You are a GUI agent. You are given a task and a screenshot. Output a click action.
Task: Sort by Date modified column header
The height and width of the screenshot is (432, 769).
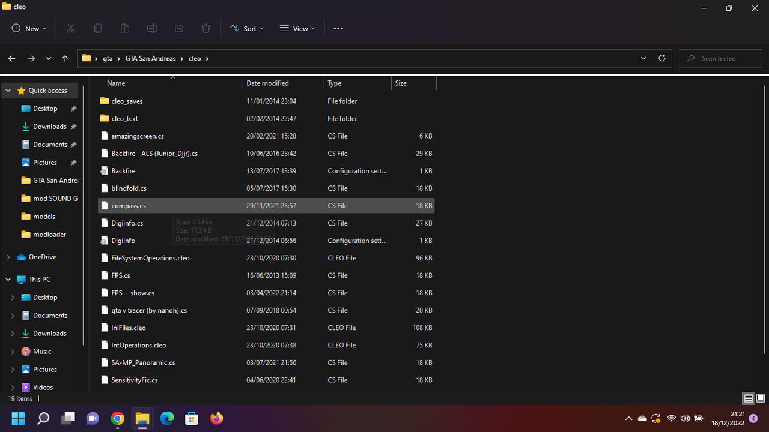[x=284, y=83]
